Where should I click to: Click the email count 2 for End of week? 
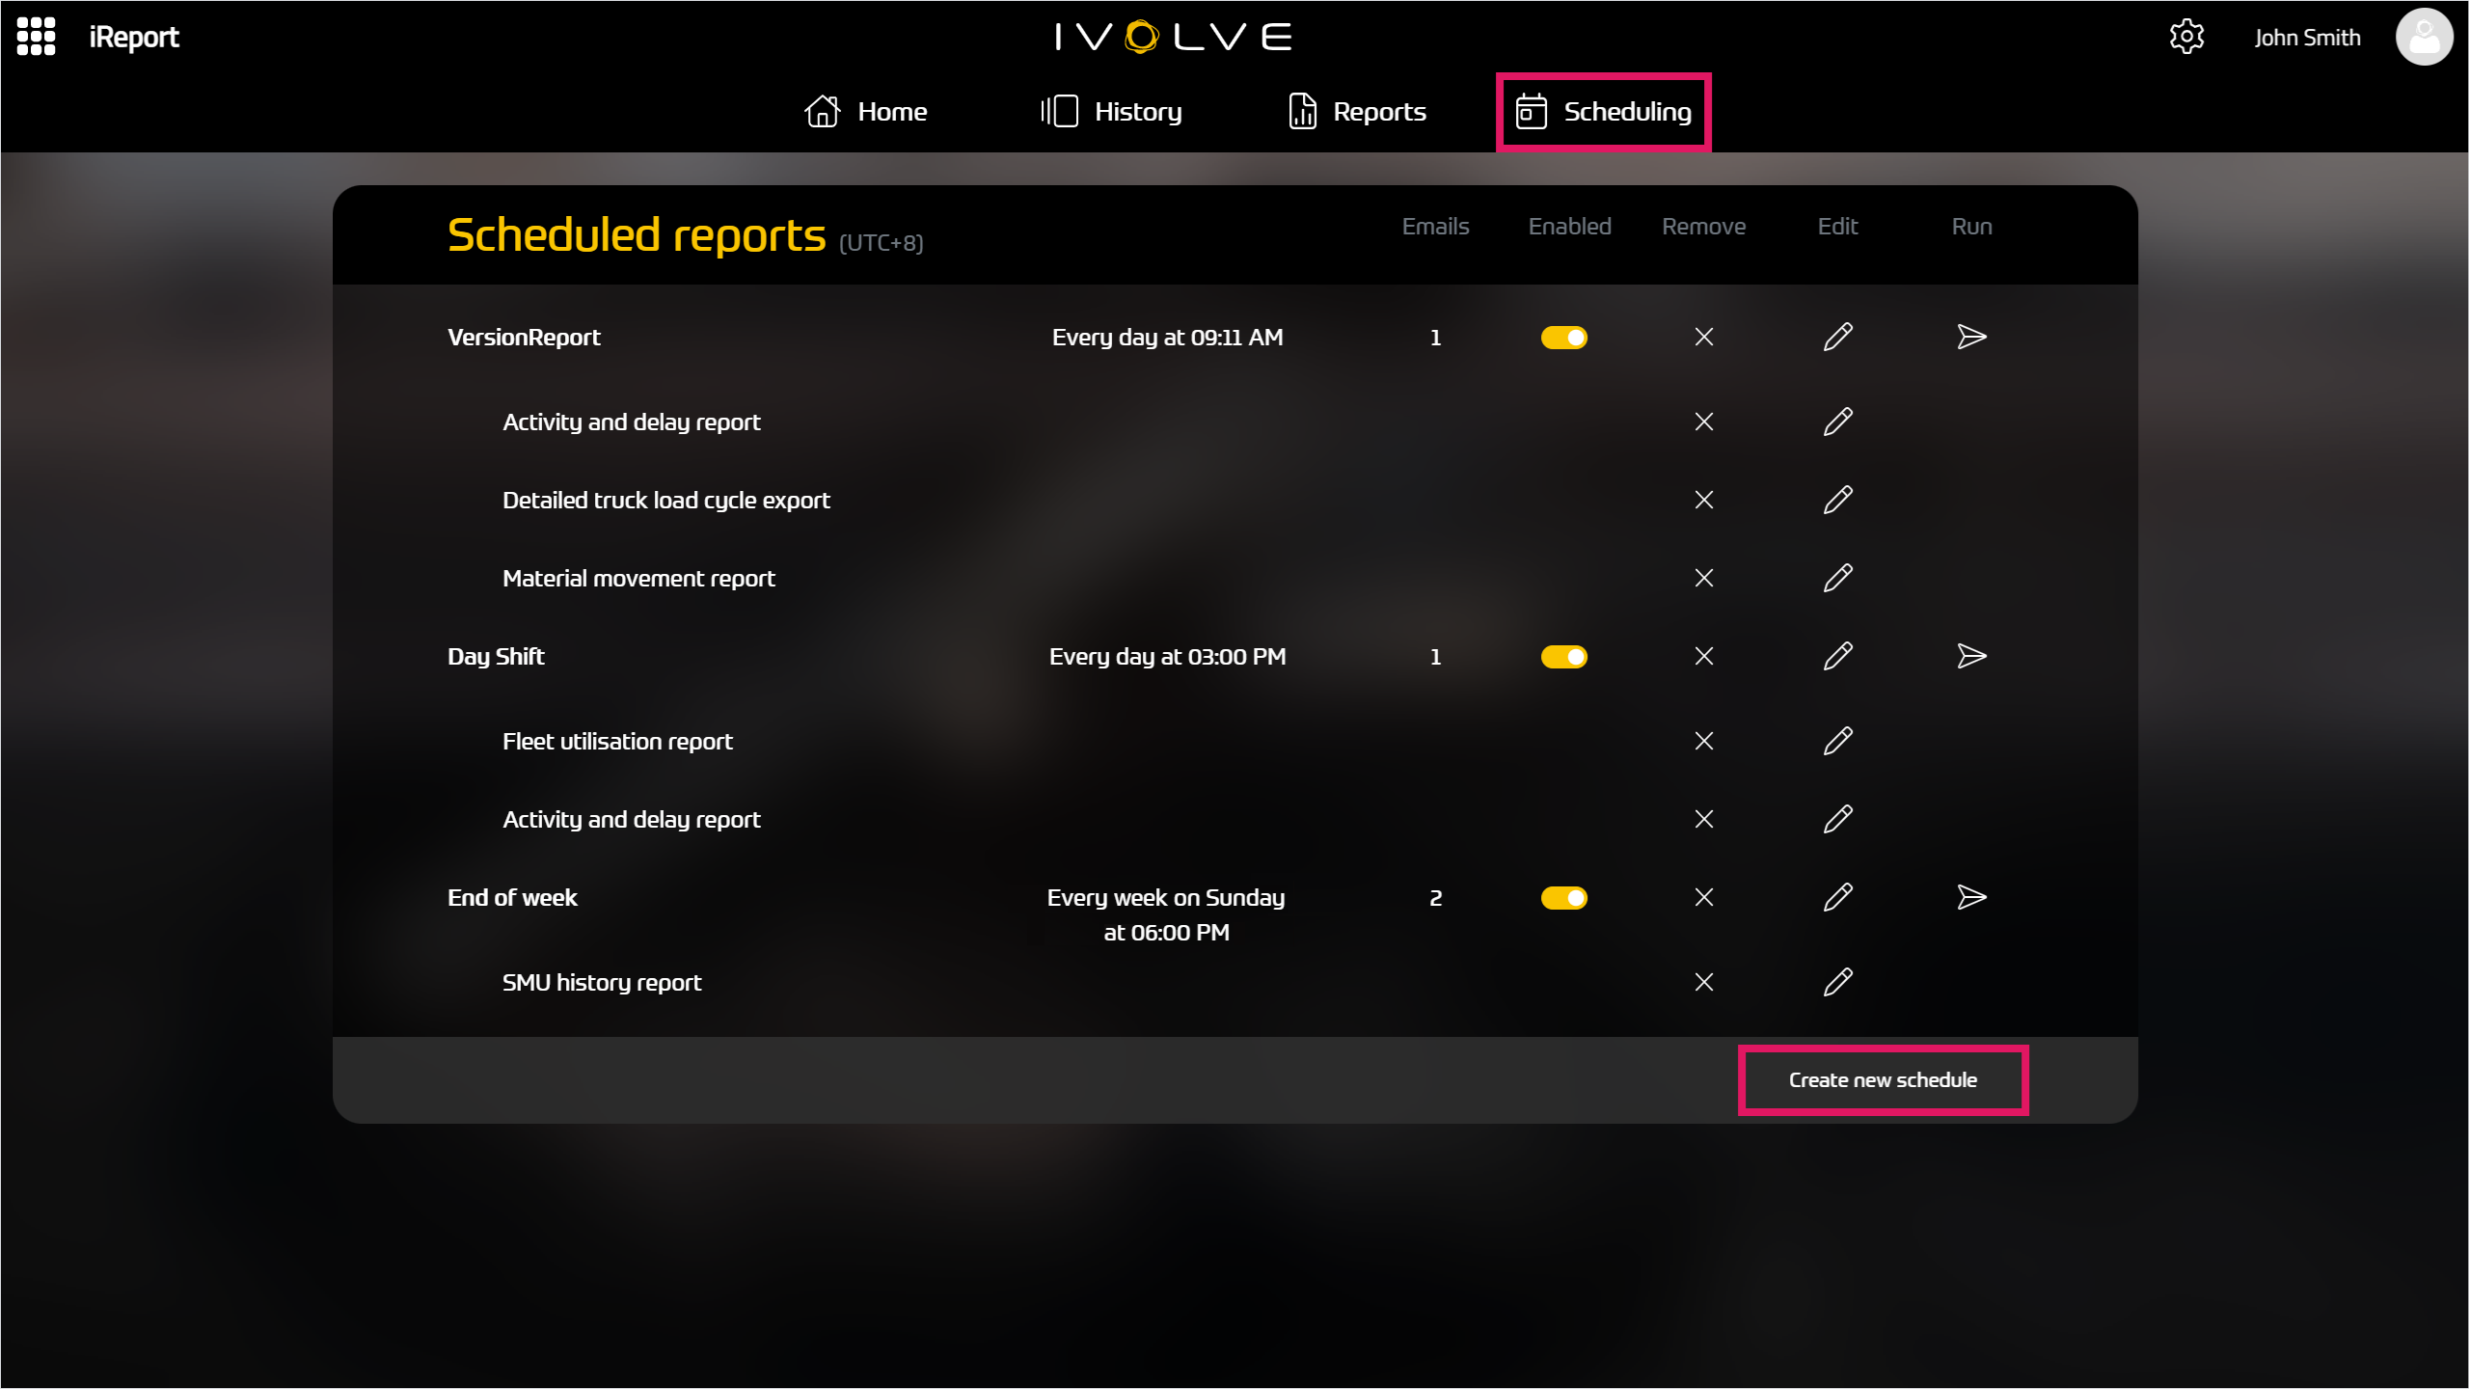1435,898
